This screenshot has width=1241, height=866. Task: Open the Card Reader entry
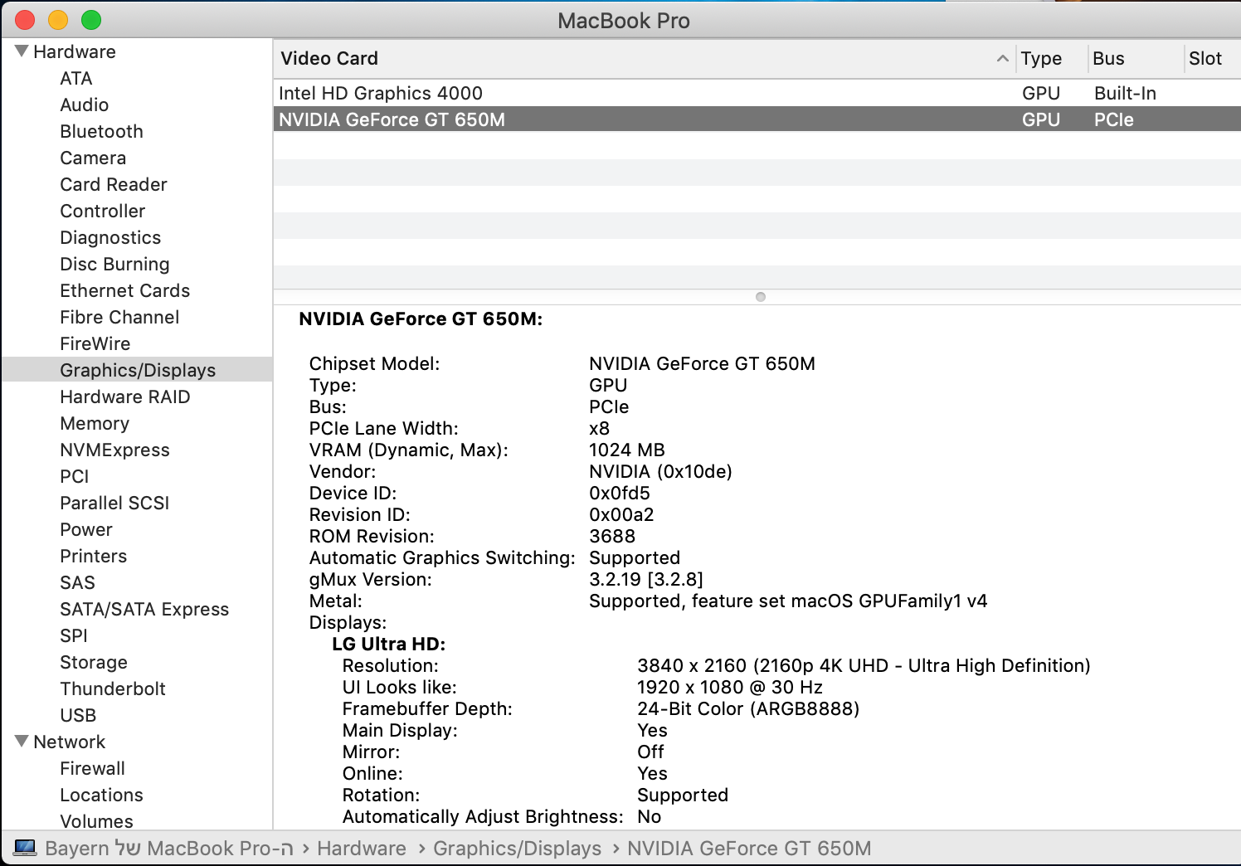[114, 184]
